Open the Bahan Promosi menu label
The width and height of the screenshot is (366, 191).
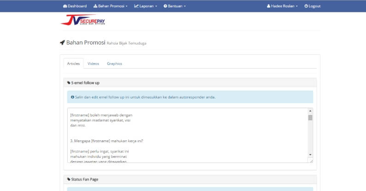(x=111, y=6)
